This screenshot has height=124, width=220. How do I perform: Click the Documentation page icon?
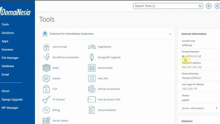click(92, 110)
